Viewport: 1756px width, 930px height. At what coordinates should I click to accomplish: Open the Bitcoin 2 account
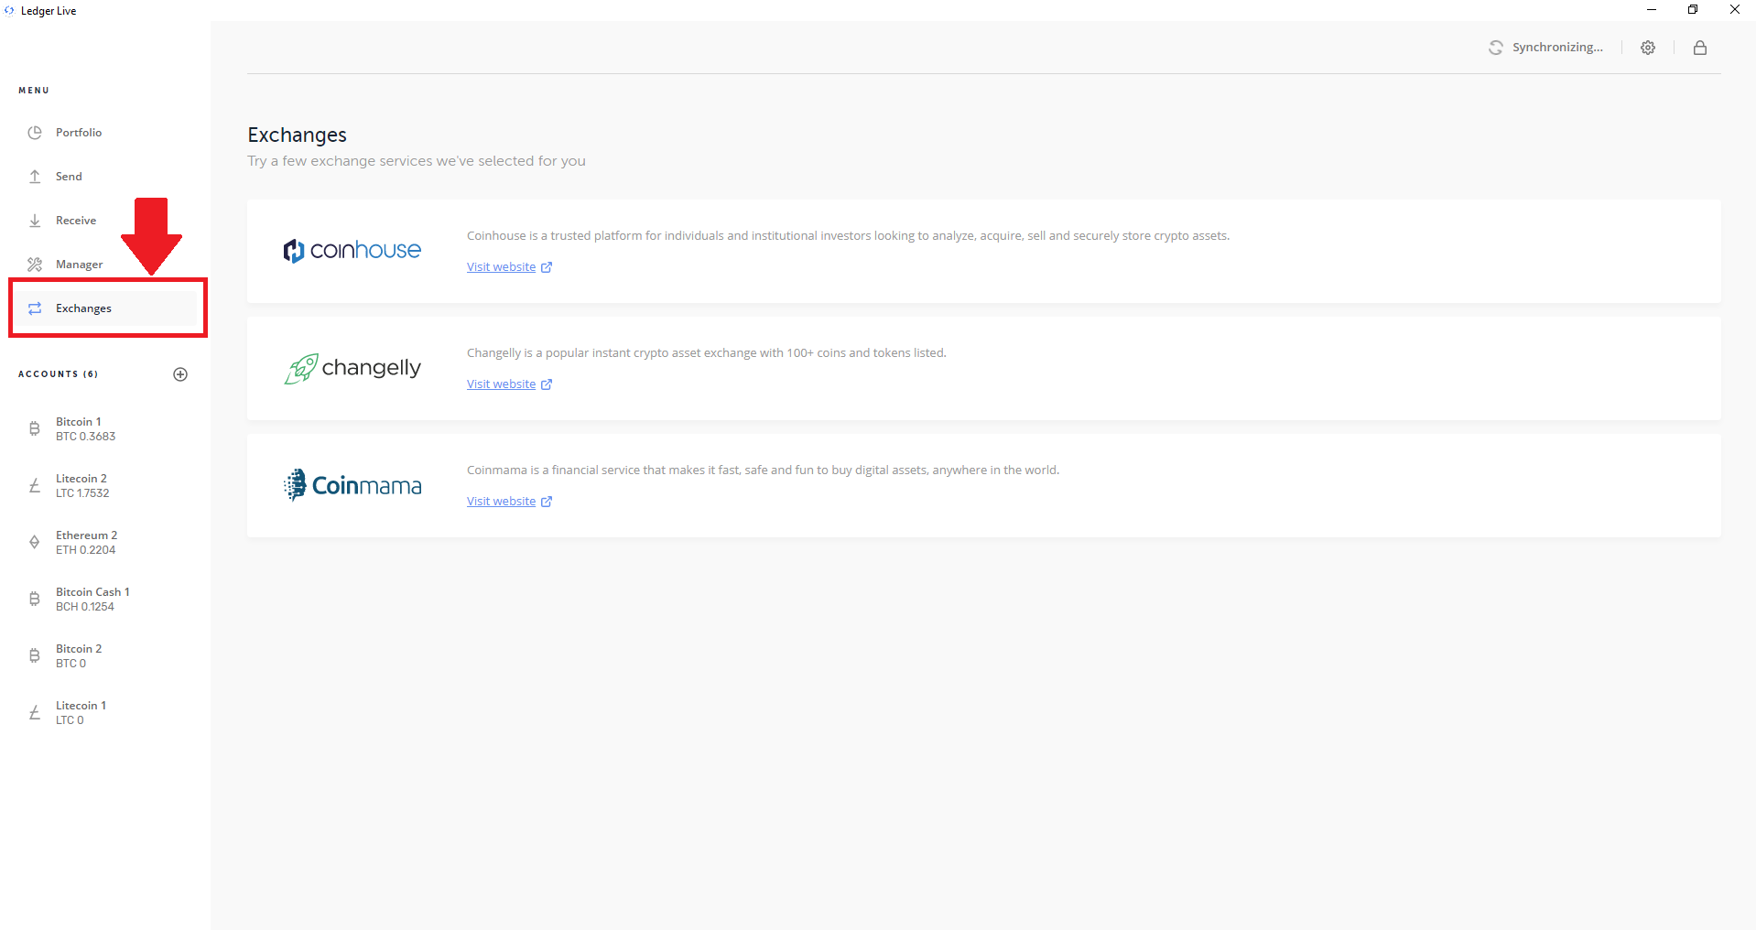click(x=105, y=656)
